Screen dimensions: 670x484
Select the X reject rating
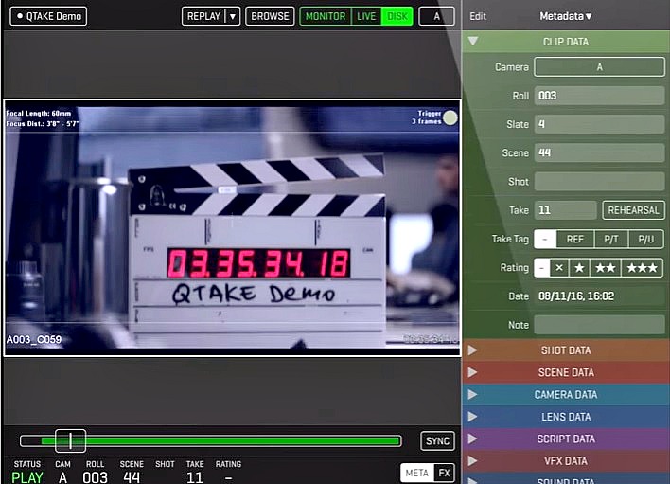559,268
